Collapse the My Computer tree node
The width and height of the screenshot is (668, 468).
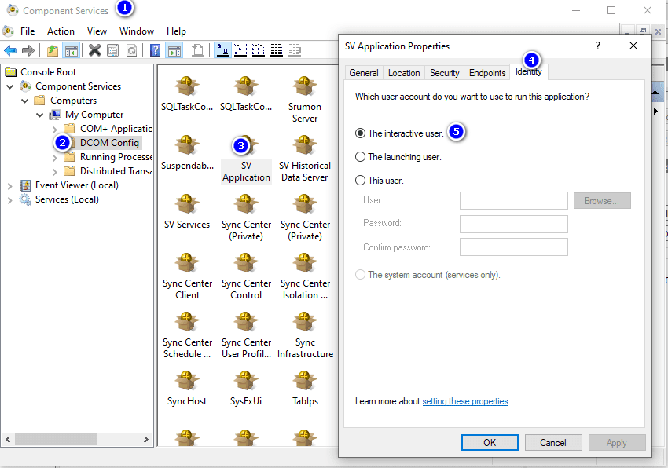[40, 115]
